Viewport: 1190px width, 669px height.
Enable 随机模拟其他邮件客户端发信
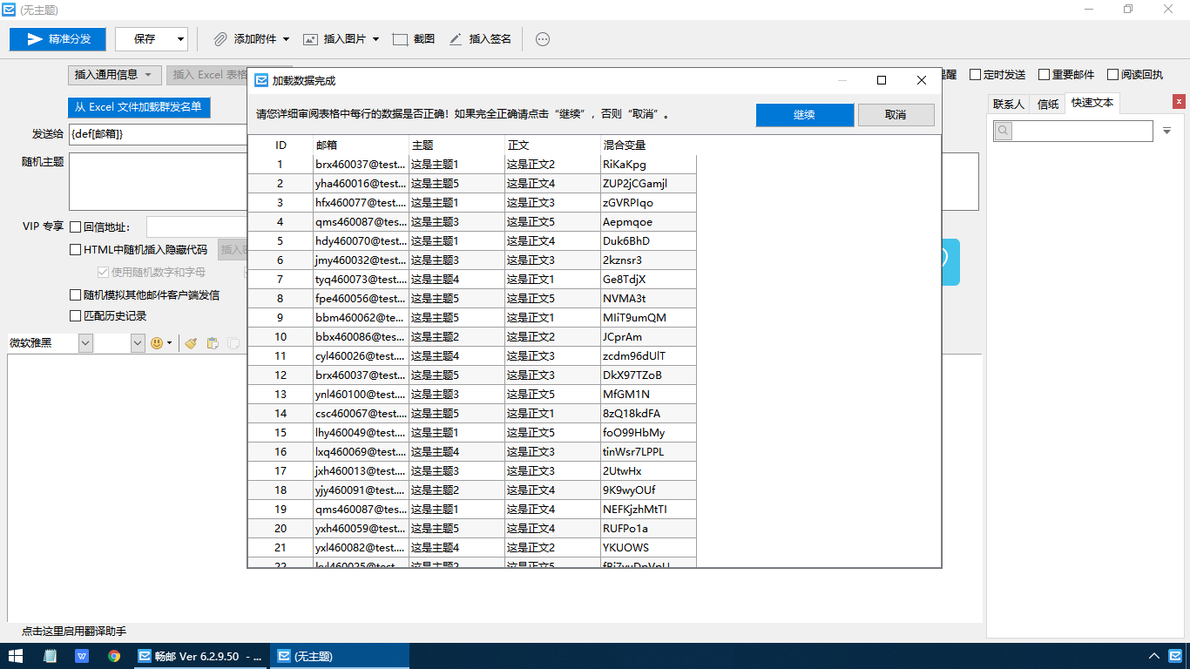(x=76, y=295)
